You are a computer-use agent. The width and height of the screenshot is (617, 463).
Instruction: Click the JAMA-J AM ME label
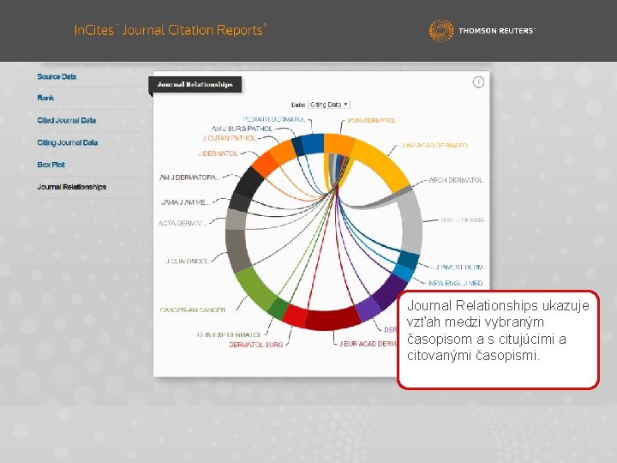[185, 202]
